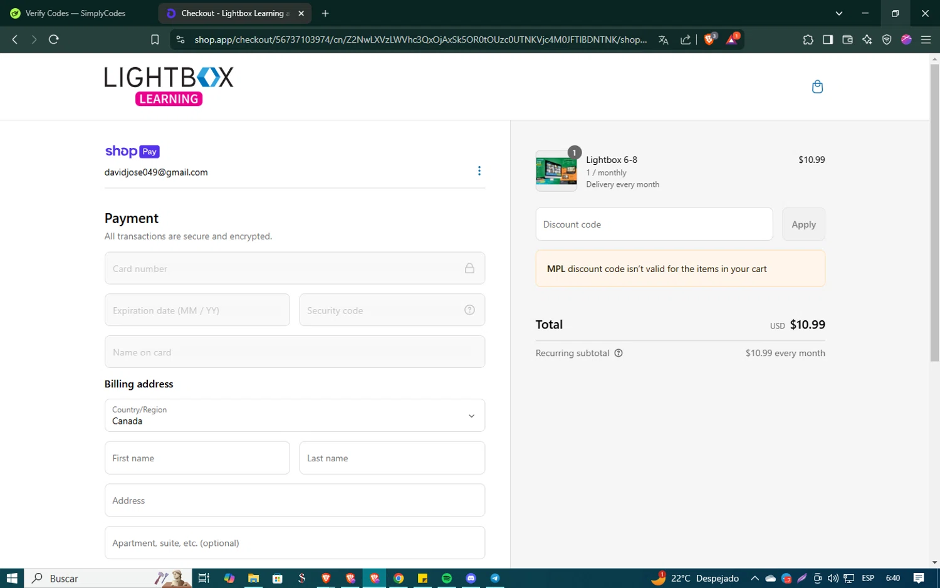
Task: Click the Shop Pay logo
Action: tap(132, 151)
